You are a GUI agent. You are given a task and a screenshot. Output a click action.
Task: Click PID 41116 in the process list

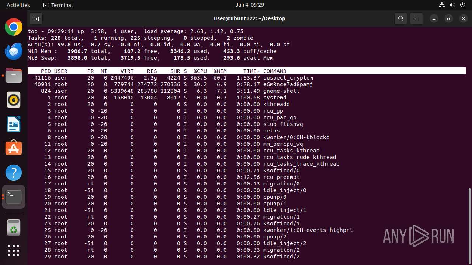click(42, 78)
